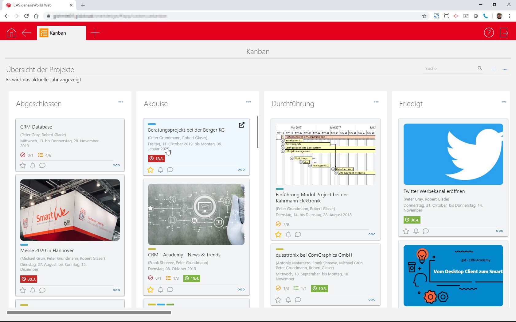516x322 pixels.
Task: Open the Durchführung column menu
Action: 376,102
